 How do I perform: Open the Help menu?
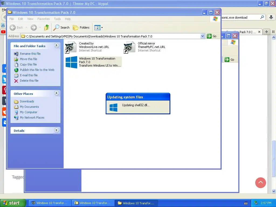(68, 19)
